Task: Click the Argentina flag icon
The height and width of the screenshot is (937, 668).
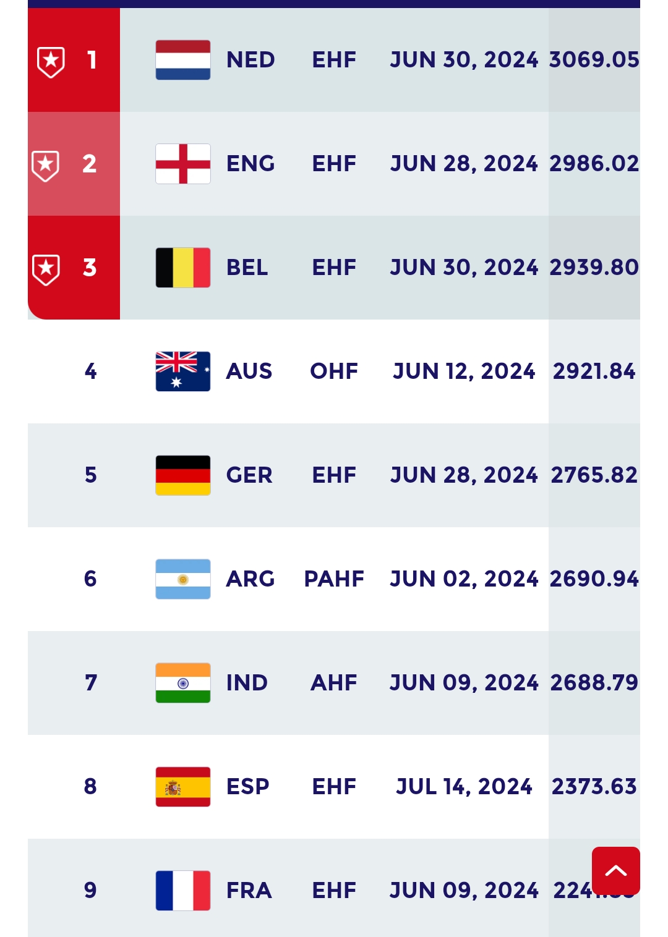Action: [x=182, y=579]
